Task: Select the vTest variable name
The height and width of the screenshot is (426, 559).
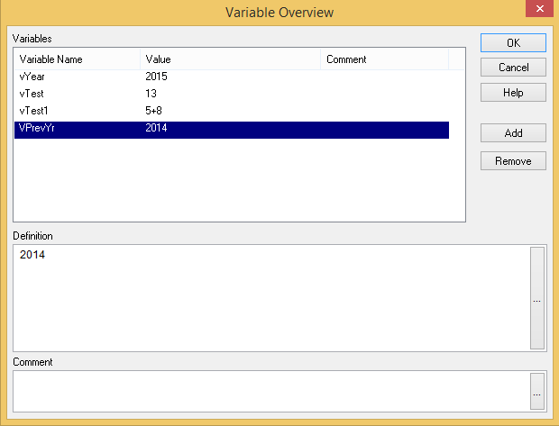Action: tap(32, 94)
